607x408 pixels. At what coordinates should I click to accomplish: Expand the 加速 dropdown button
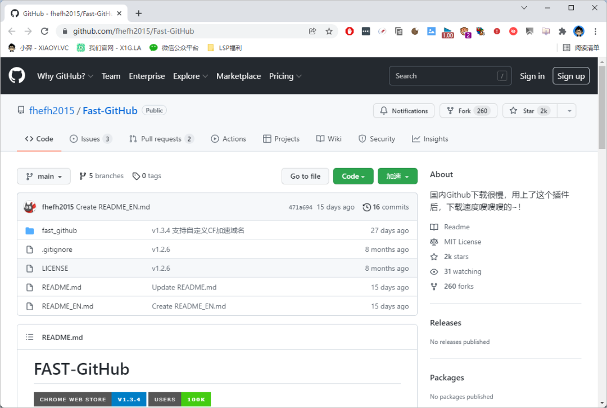pos(397,176)
